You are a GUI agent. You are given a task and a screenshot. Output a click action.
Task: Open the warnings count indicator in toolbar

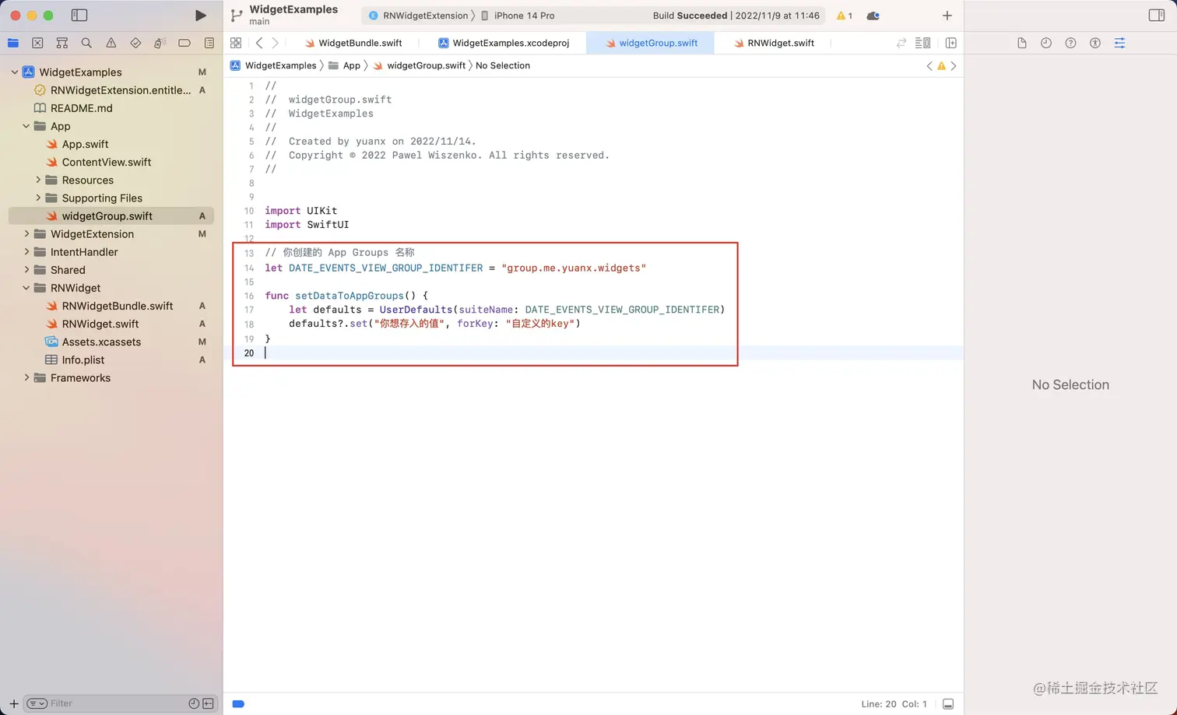click(x=844, y=16)
